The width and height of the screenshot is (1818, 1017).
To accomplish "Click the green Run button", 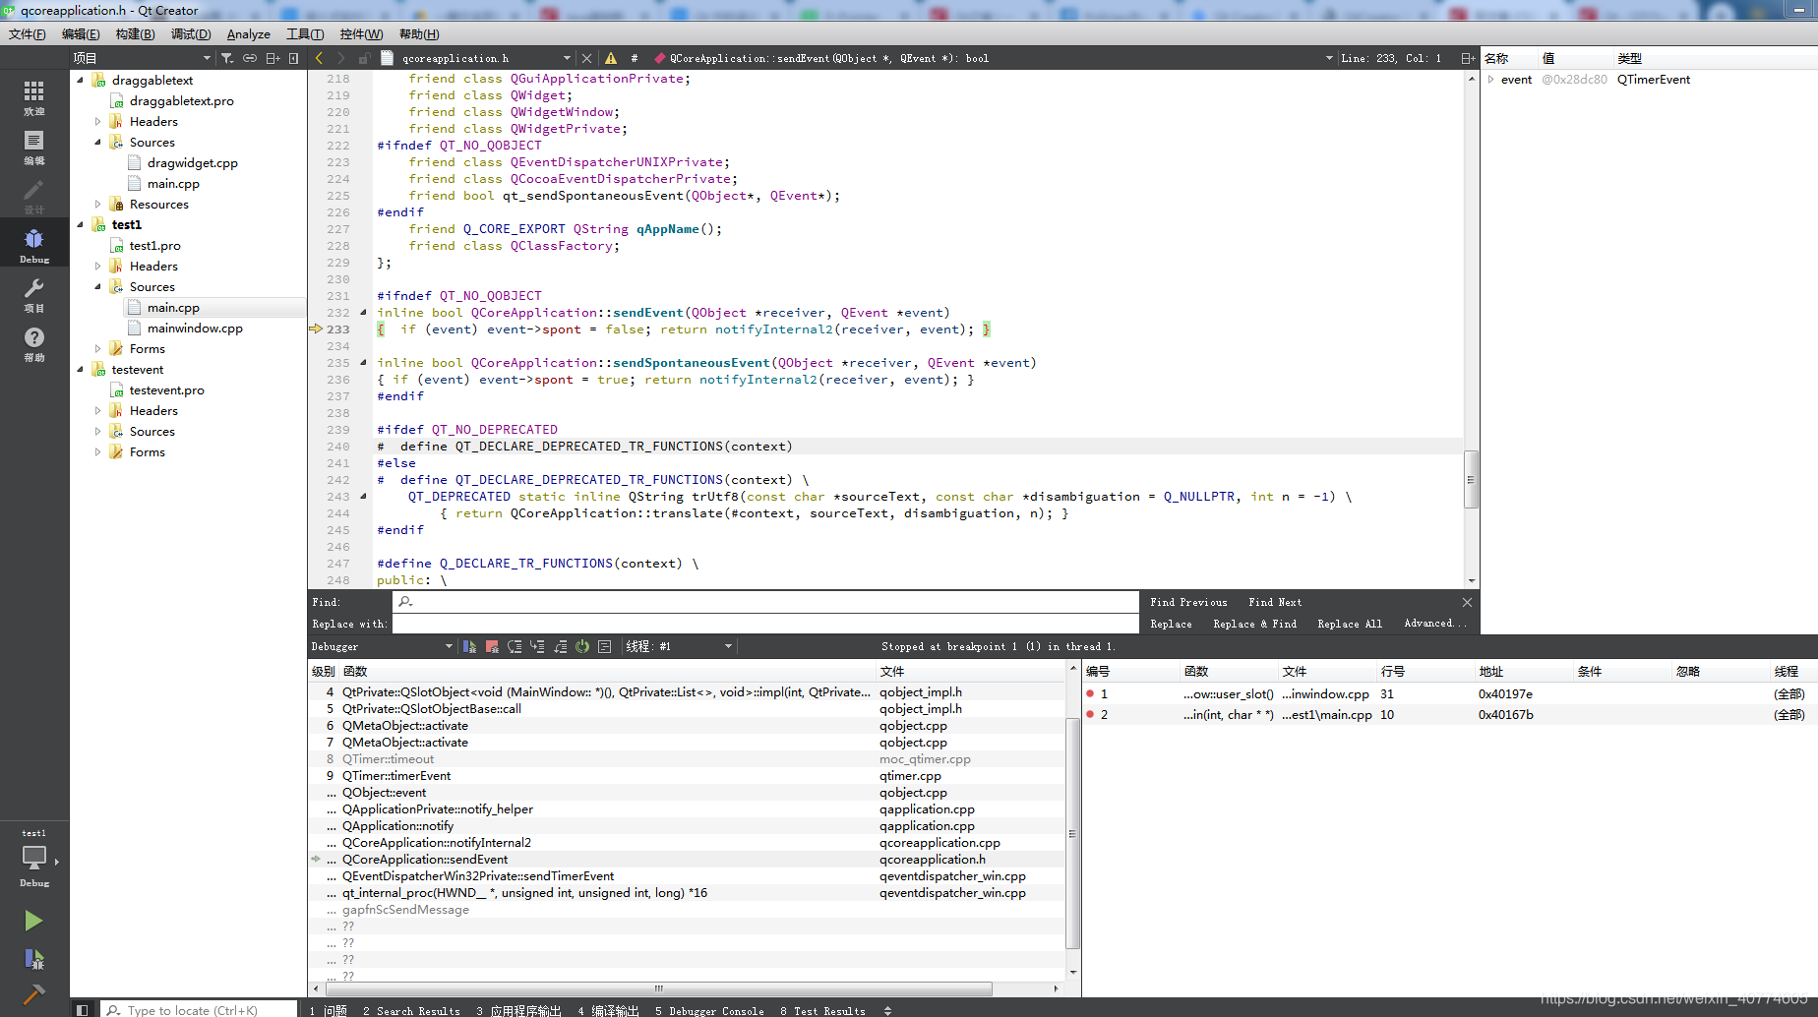I will [x=33, y=921].
